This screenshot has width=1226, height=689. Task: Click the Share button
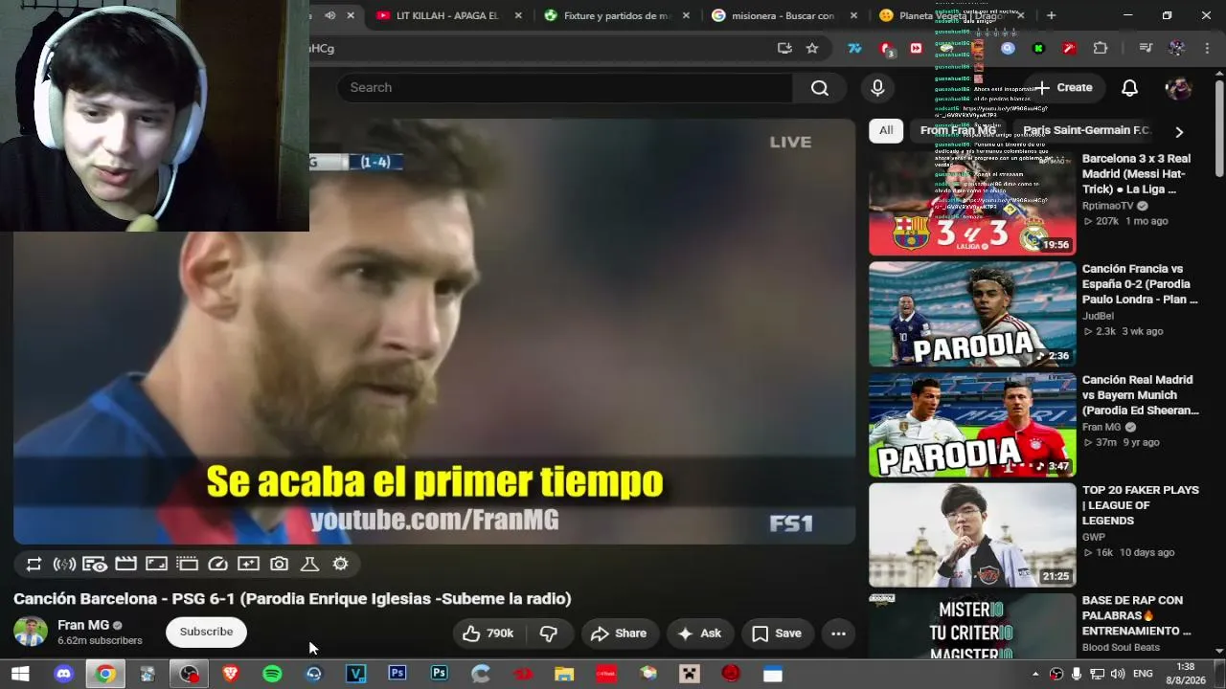click(x=619, y=633)
